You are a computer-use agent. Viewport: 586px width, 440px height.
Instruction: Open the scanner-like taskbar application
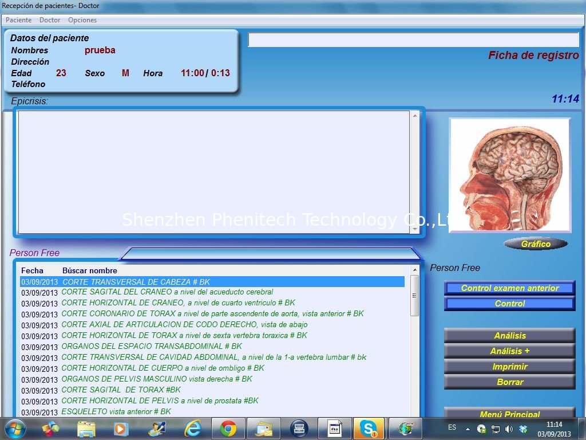(299, 429)
